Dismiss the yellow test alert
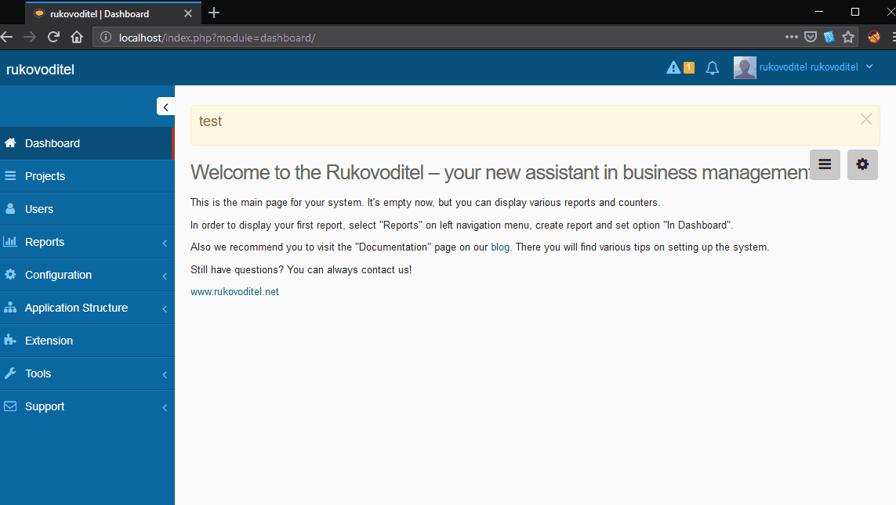896x505 pixels. point(865,119)
